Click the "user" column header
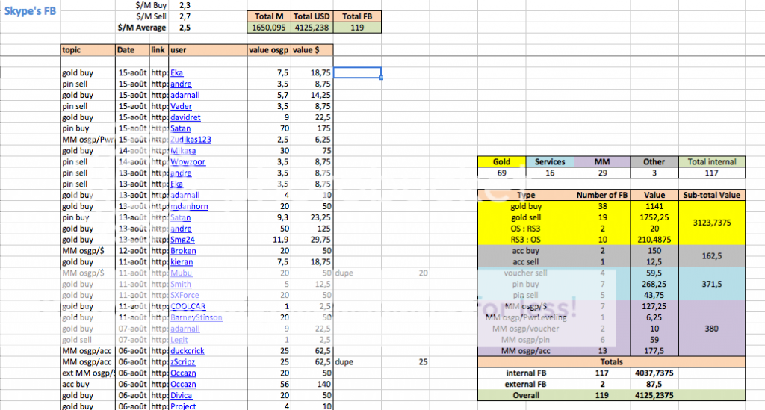 coord(208,50)
